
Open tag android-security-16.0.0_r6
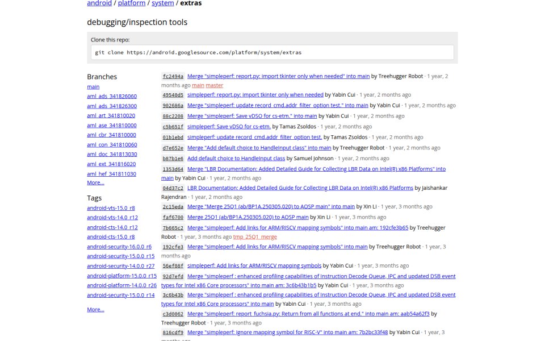point(119,246)
